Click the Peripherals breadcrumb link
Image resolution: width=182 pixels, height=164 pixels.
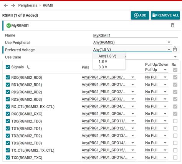pos(28,5)
